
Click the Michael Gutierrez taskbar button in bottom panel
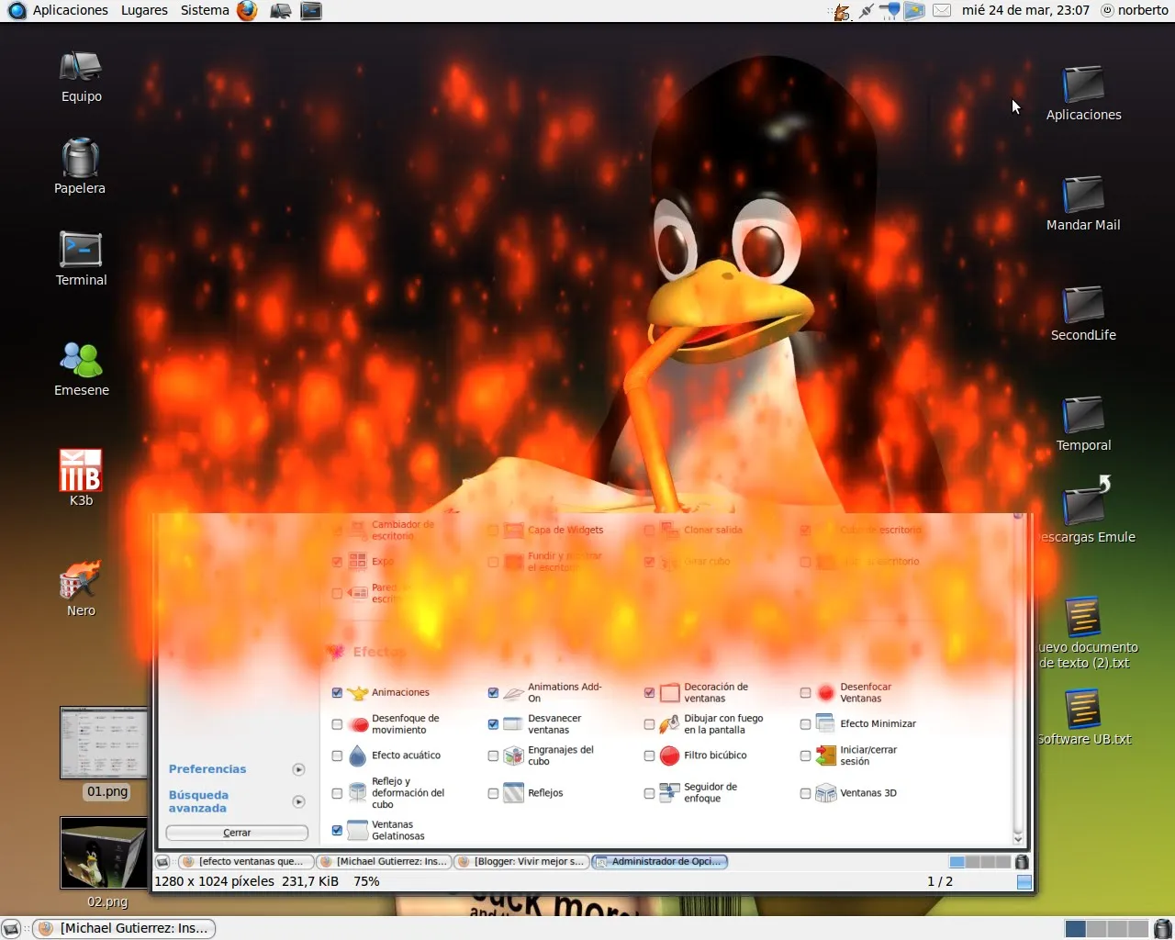click(125, 928)
